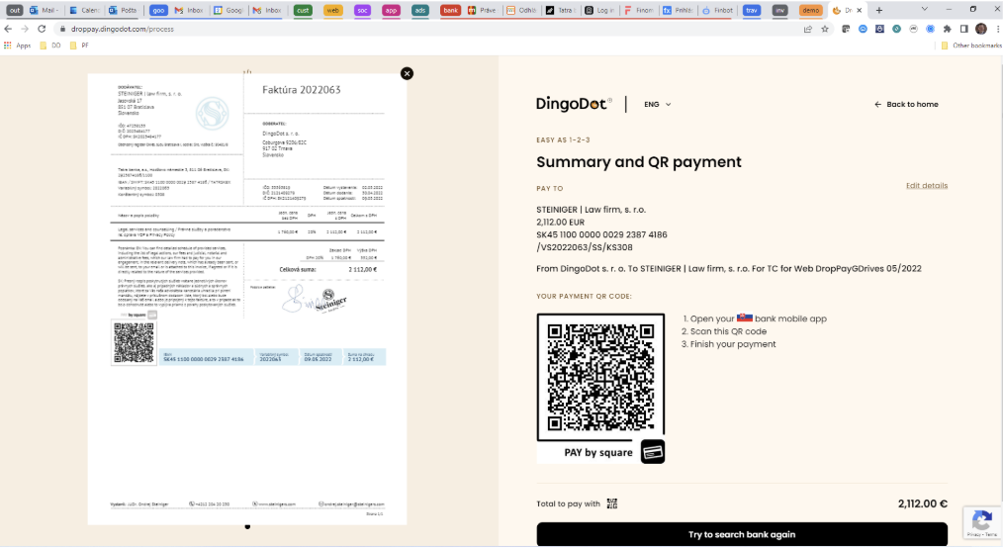Switch to the Mail tab
Image resolution: width=1003 pixels, height=548 pixels.
coord(44,10)
